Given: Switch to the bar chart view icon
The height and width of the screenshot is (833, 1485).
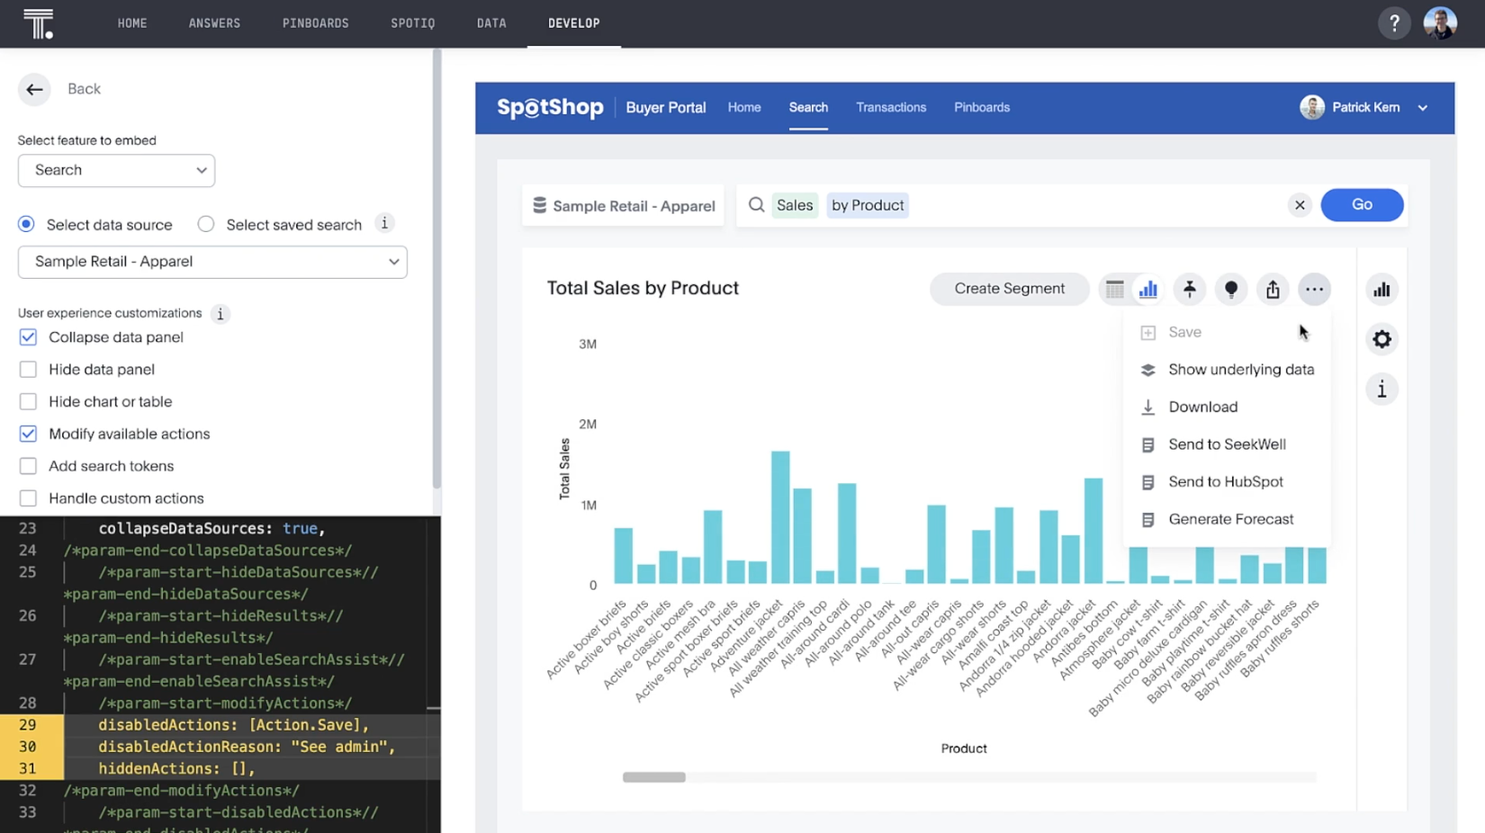Looking at the screenshot, I should tap(1148, 289).
